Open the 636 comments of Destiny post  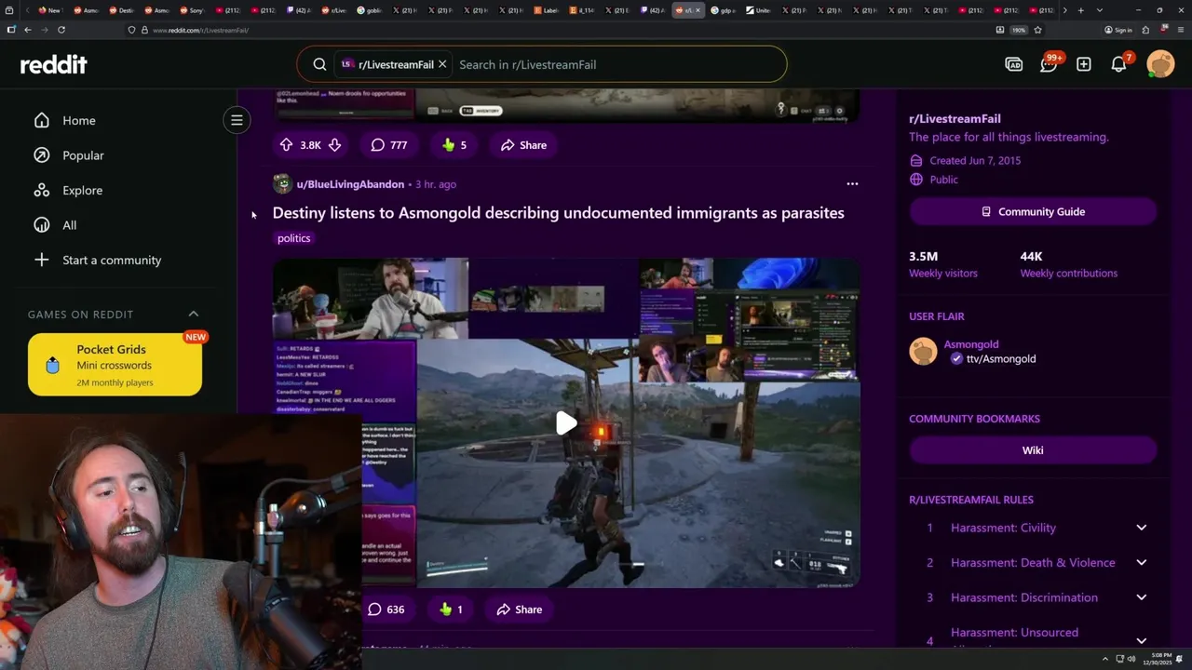point(386,610)
